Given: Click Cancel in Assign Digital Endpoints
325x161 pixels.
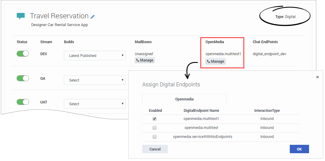Looking at the screenshot, I should click(155, 149).
